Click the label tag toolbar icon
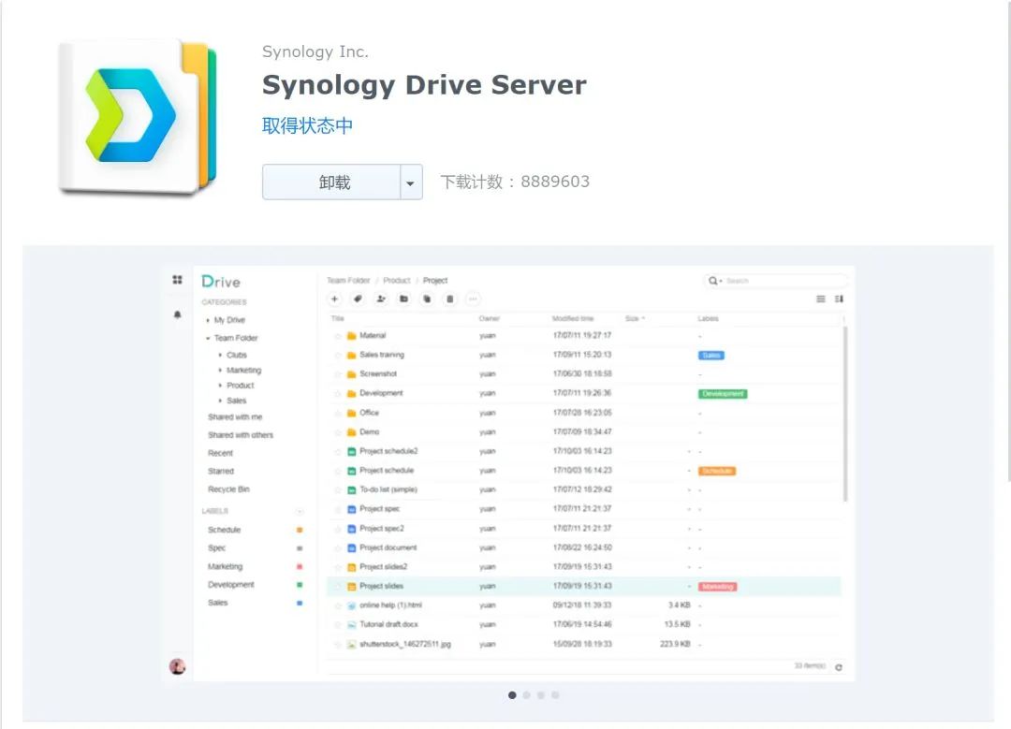The image size is (1011, 729). pos(358,299)
